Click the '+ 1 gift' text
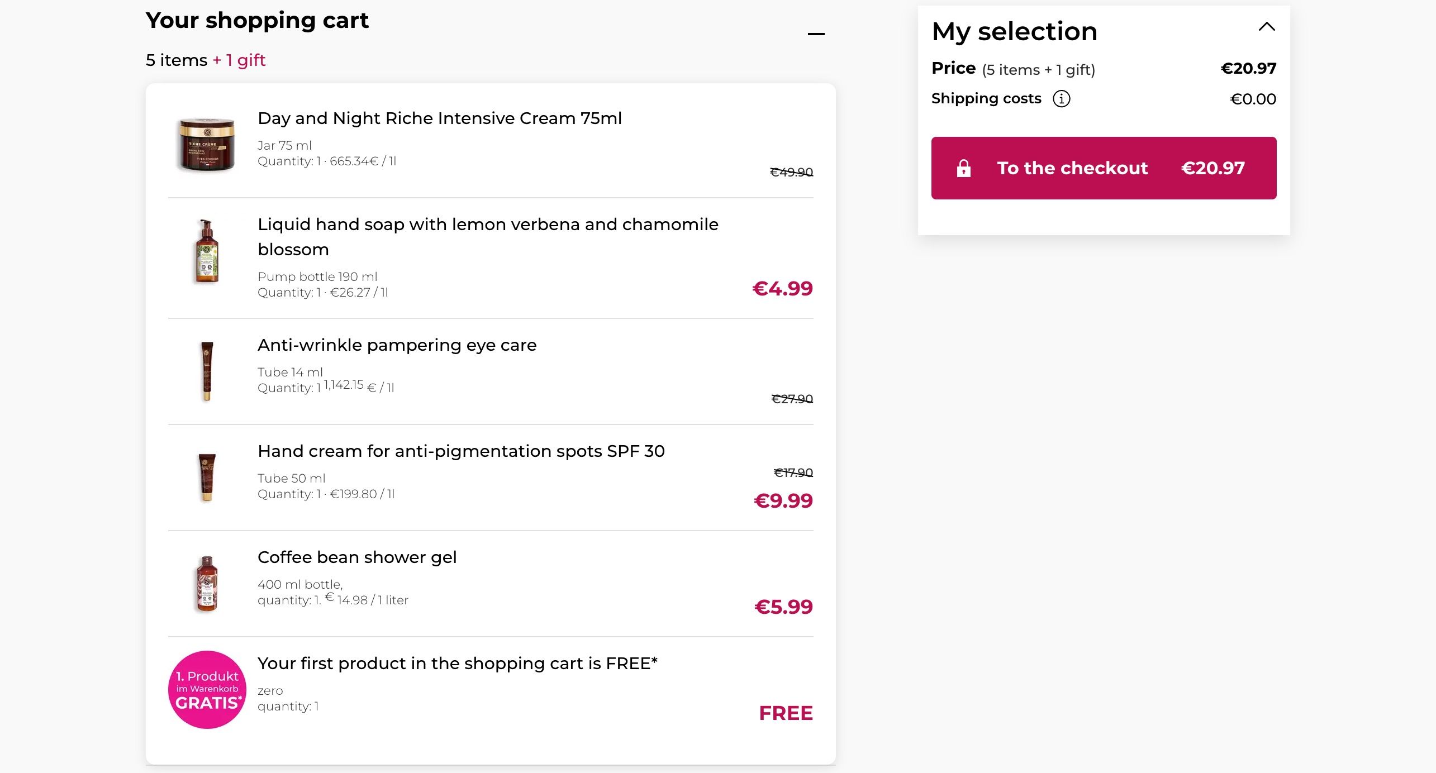 pos(239,60)
